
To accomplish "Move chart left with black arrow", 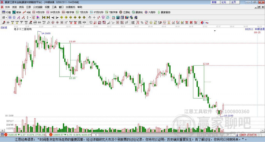I will [x=53, y=18].
